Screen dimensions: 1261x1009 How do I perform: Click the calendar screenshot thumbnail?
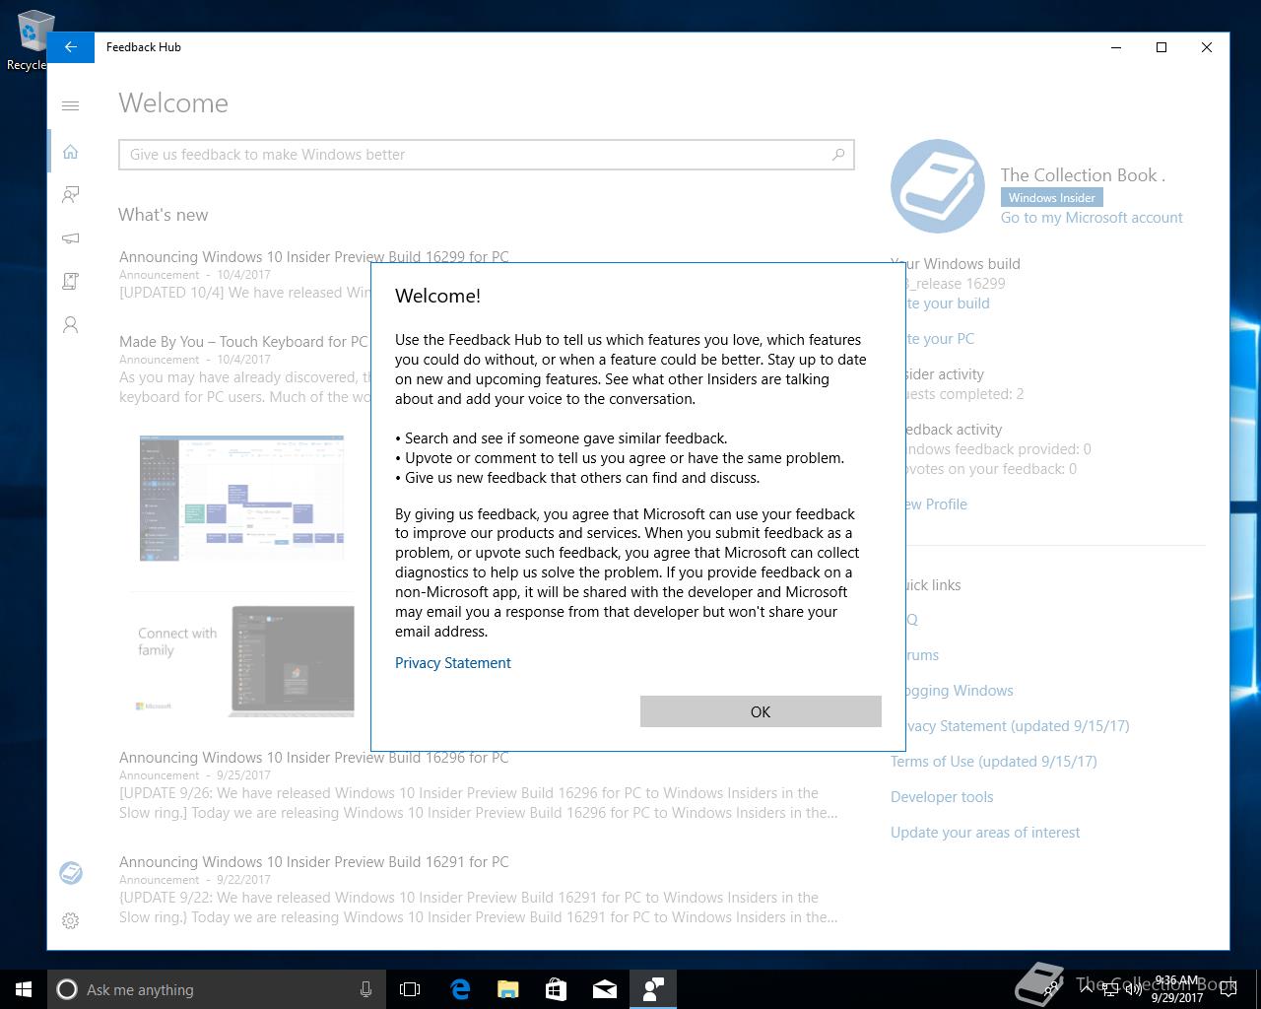[241, 497]
